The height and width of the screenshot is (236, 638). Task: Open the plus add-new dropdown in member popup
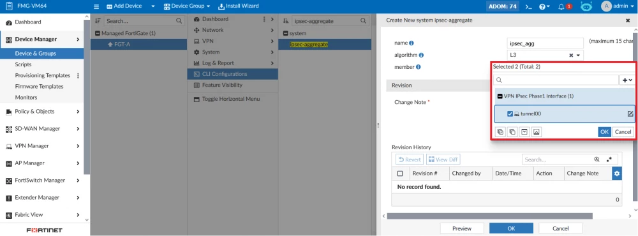coord(628,80)
